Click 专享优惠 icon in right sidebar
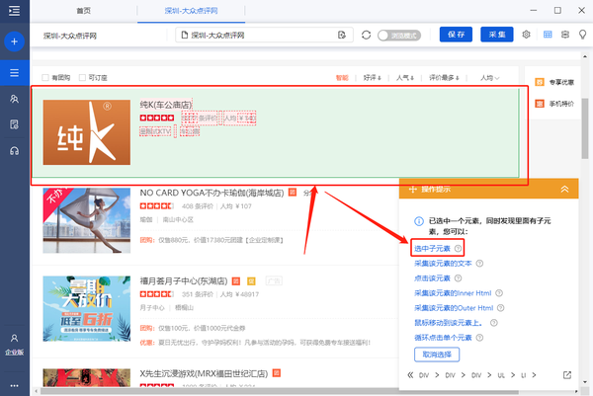 pos(540,82)
